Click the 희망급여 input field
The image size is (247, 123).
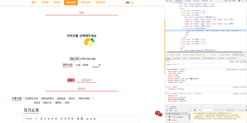click(86, 80)
